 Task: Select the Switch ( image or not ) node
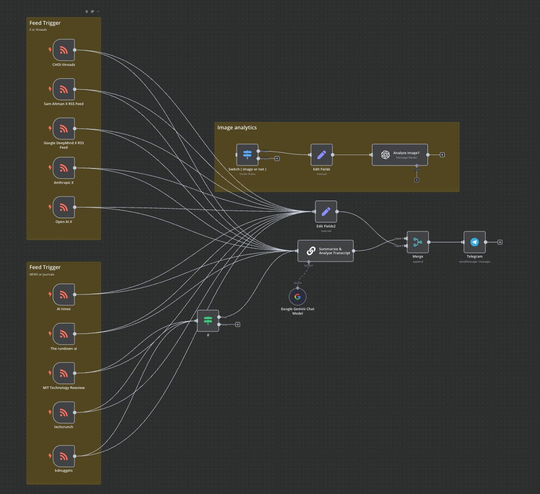pos(247,155)
